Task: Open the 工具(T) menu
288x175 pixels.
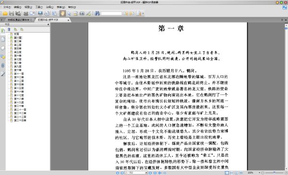Action: [x=39, y=7]
